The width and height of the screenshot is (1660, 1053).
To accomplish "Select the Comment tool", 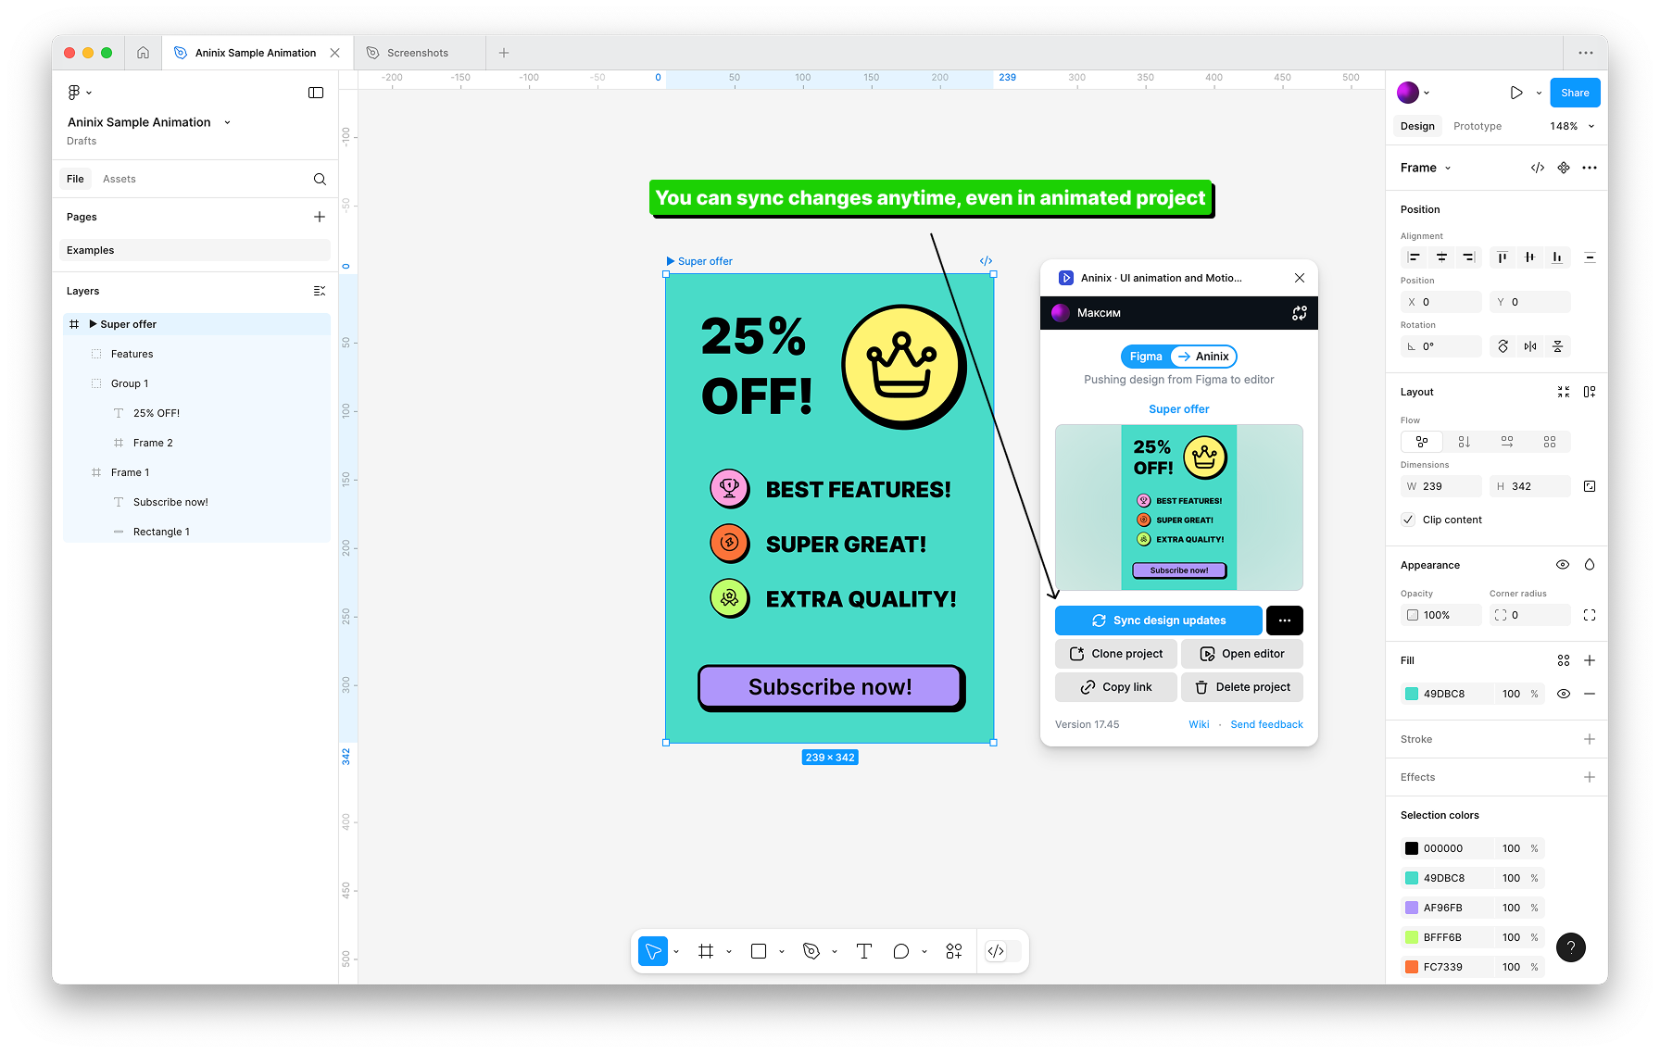I will 900,951.
